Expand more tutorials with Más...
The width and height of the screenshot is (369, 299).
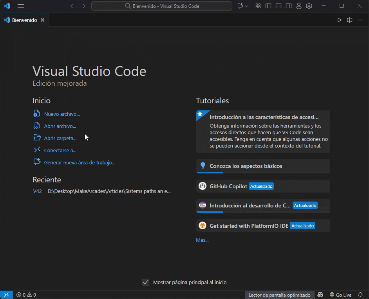pos(202,240)
